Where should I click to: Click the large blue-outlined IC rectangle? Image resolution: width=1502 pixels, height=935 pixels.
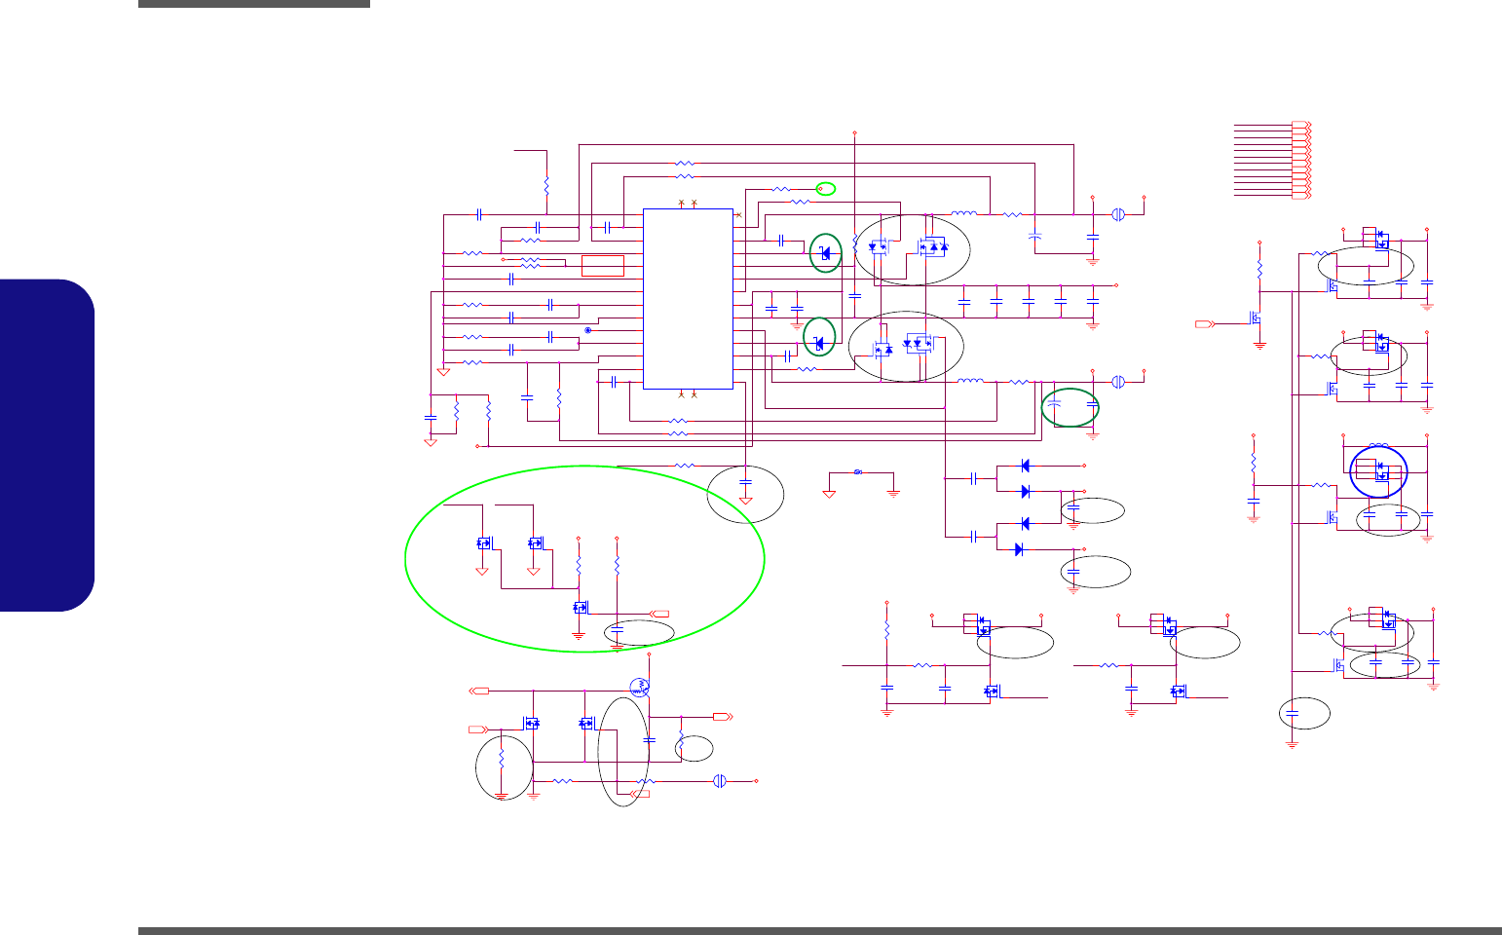(688, 298)
